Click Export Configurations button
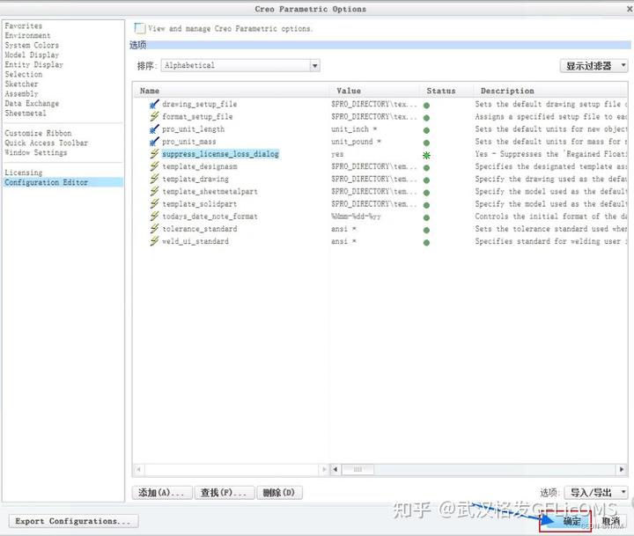The height and width of the screenshot is (536, 634). [x=73, y=521]
